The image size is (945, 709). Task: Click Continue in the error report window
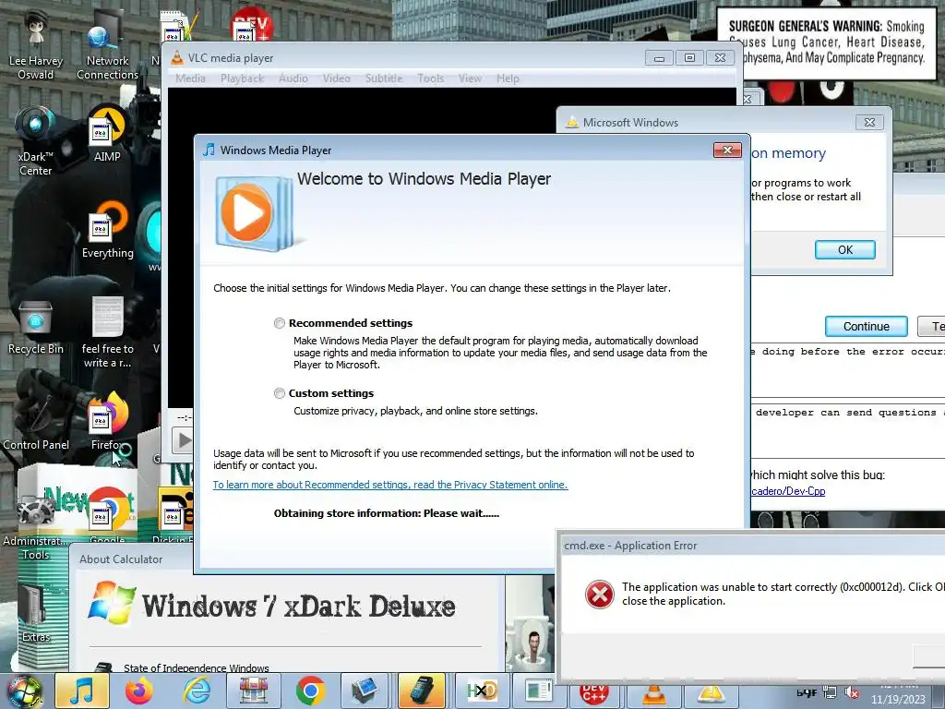pos(866,326)
